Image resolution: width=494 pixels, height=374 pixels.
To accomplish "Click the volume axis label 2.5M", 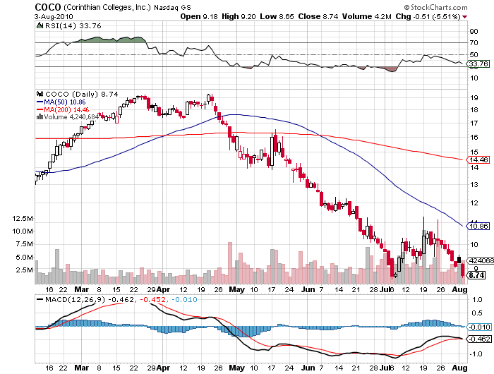I will [24, 270].
